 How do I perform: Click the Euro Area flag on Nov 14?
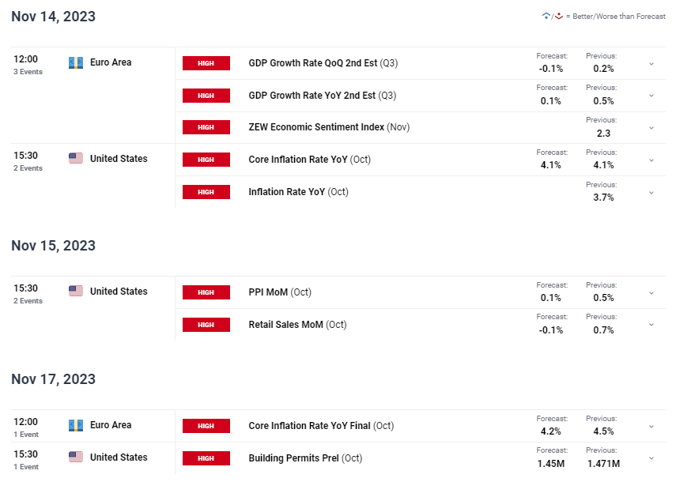click(x=76, y=62)
